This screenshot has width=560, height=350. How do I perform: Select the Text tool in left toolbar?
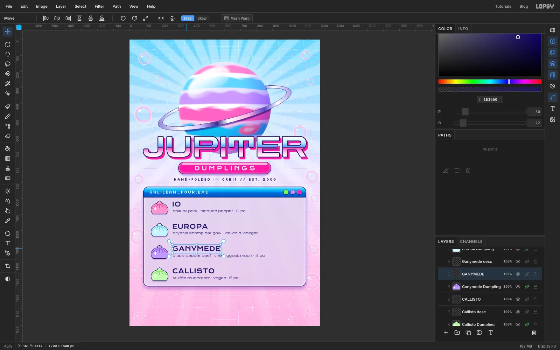pos(8,243)
